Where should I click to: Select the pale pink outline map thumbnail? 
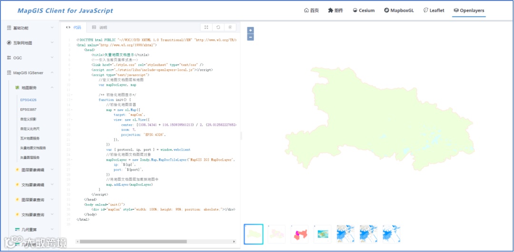[x=277, y=234]
